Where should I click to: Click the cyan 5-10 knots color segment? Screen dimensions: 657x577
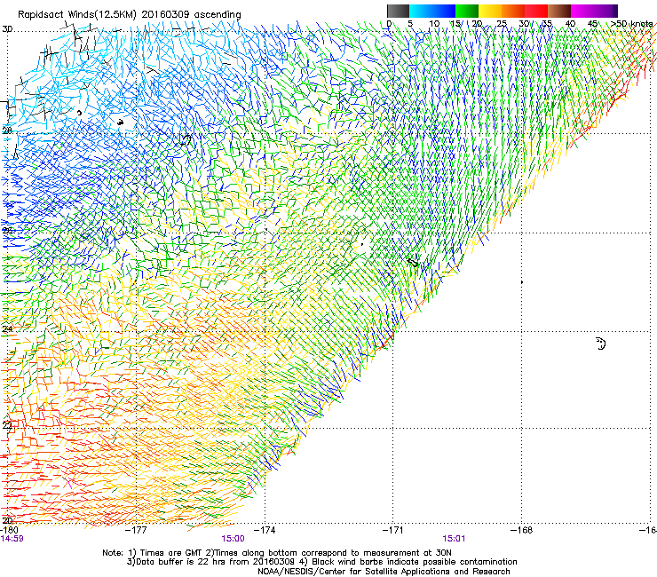(421, 11)
